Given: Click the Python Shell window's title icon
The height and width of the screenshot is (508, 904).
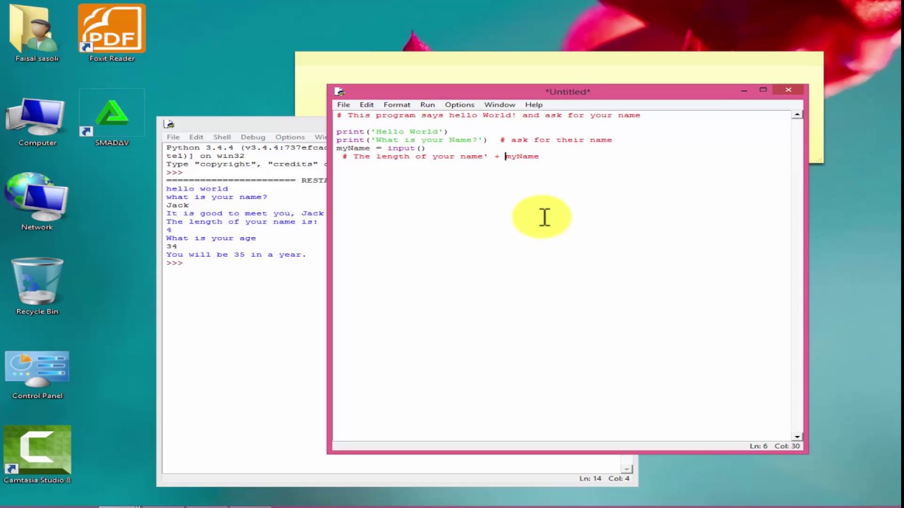Looking at the screenshot, I should click(169, 124).
